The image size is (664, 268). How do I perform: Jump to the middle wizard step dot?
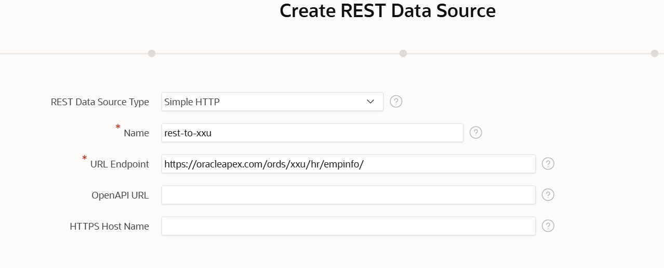tap(403, 53)
